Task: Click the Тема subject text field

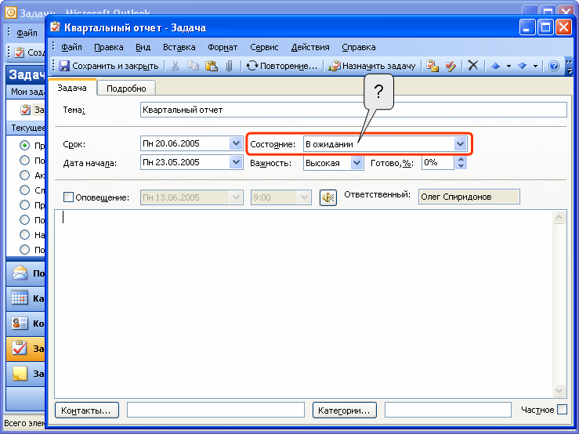Action: 353,110
